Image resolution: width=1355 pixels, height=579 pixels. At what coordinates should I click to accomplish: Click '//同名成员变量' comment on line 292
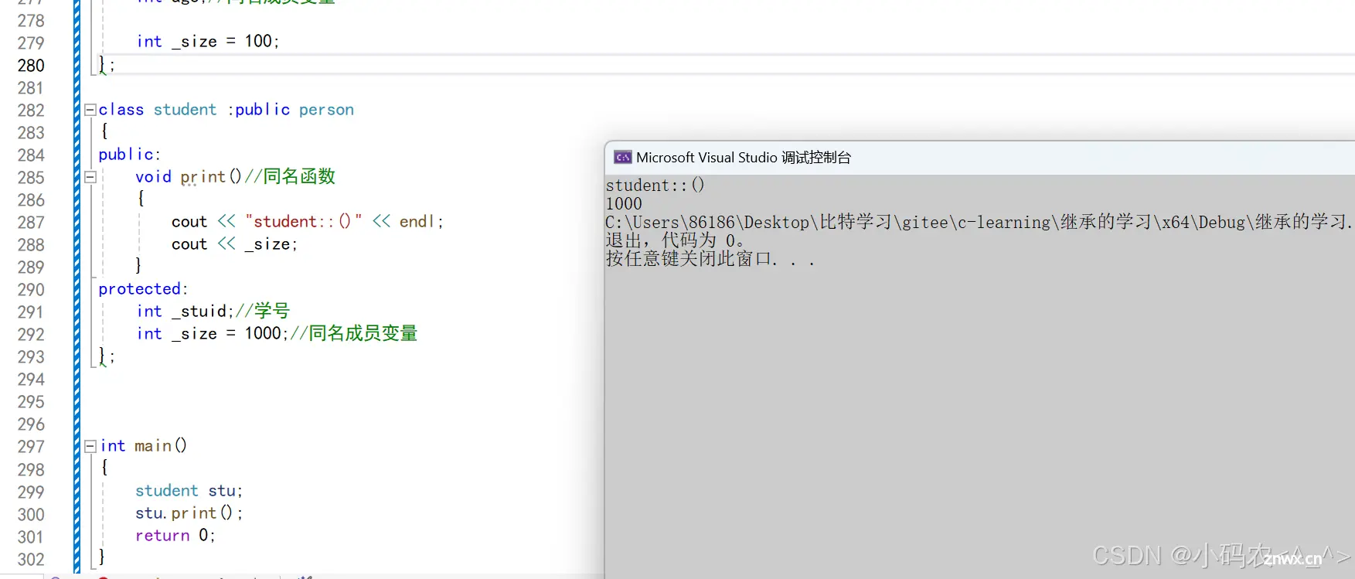(353, 334)
